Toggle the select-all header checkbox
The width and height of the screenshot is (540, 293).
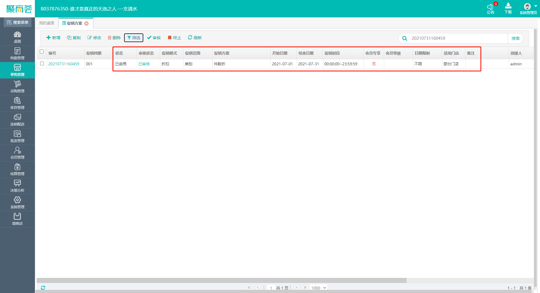(x=42, y=52)
